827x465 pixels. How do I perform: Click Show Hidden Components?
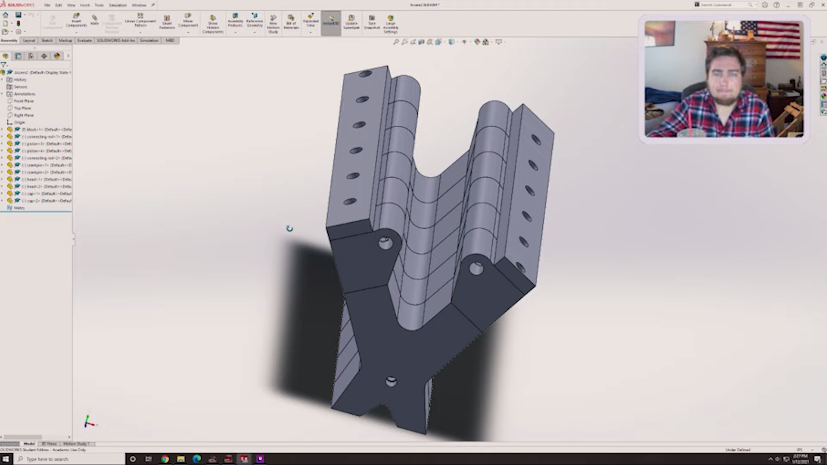(212, 24)
